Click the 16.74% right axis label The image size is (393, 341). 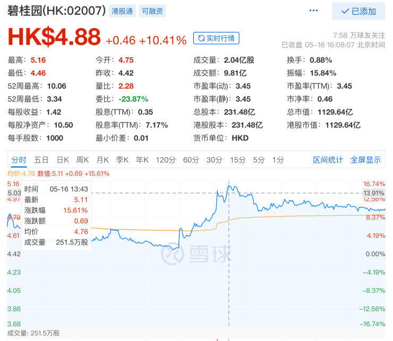click(374, 184)
